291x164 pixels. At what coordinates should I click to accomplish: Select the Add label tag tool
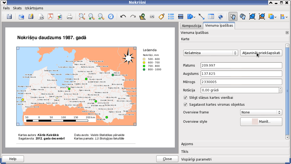tap(162, 17)
